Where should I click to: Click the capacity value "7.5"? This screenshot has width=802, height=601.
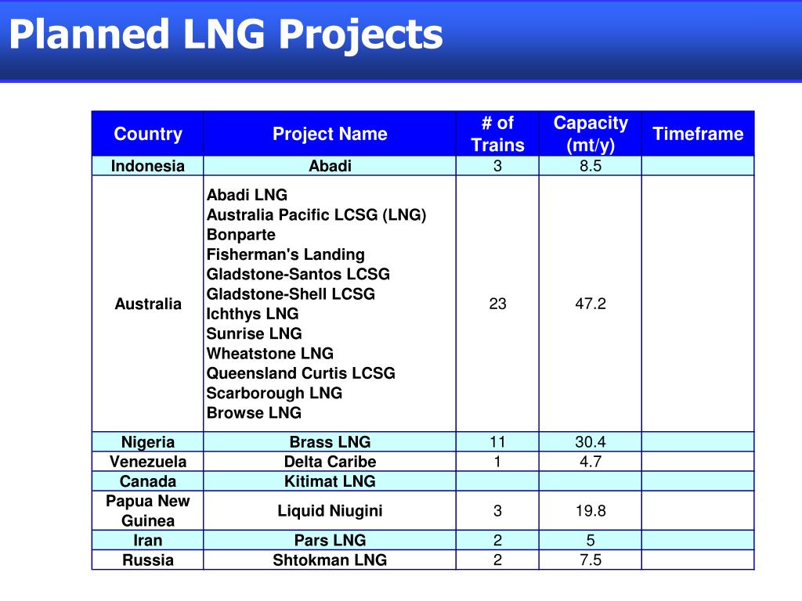pos(591,560)
